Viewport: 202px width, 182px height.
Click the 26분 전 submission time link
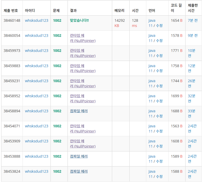click(x=191, y=83)
